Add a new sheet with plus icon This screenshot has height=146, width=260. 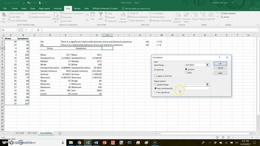click(60, 133)
